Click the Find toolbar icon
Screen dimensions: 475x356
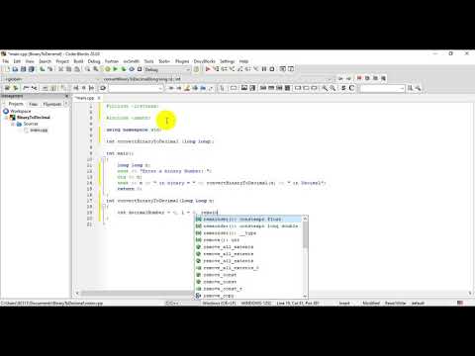coord(88,69)
